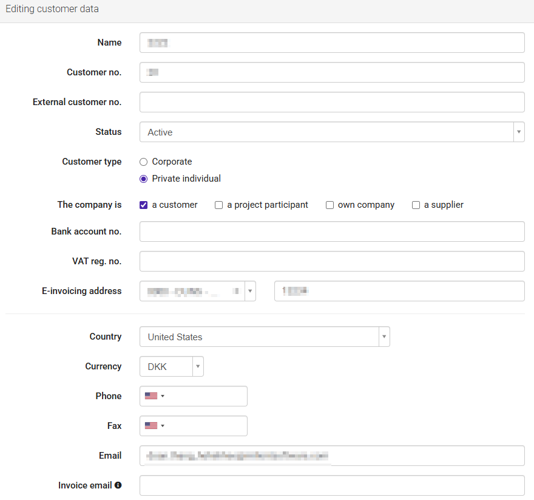The image size is (534, 500).
Task: Click the Invoice email info icon
Action: coord(118,485)
